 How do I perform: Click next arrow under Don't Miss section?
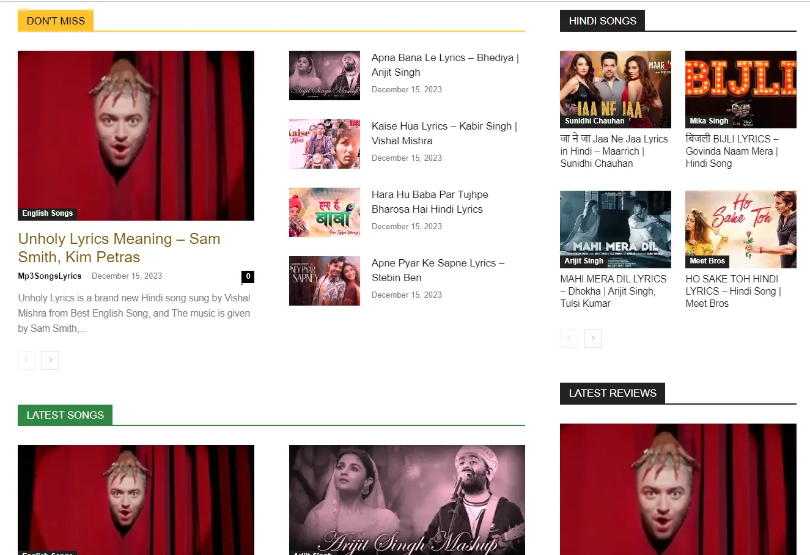[x=50, y=360]
